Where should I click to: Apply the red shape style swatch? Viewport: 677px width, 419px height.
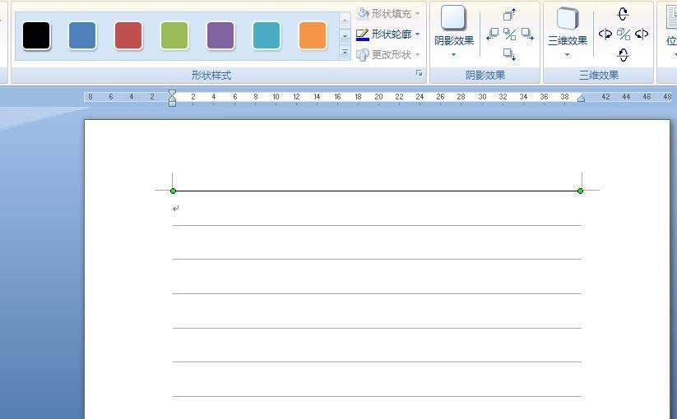128,36
